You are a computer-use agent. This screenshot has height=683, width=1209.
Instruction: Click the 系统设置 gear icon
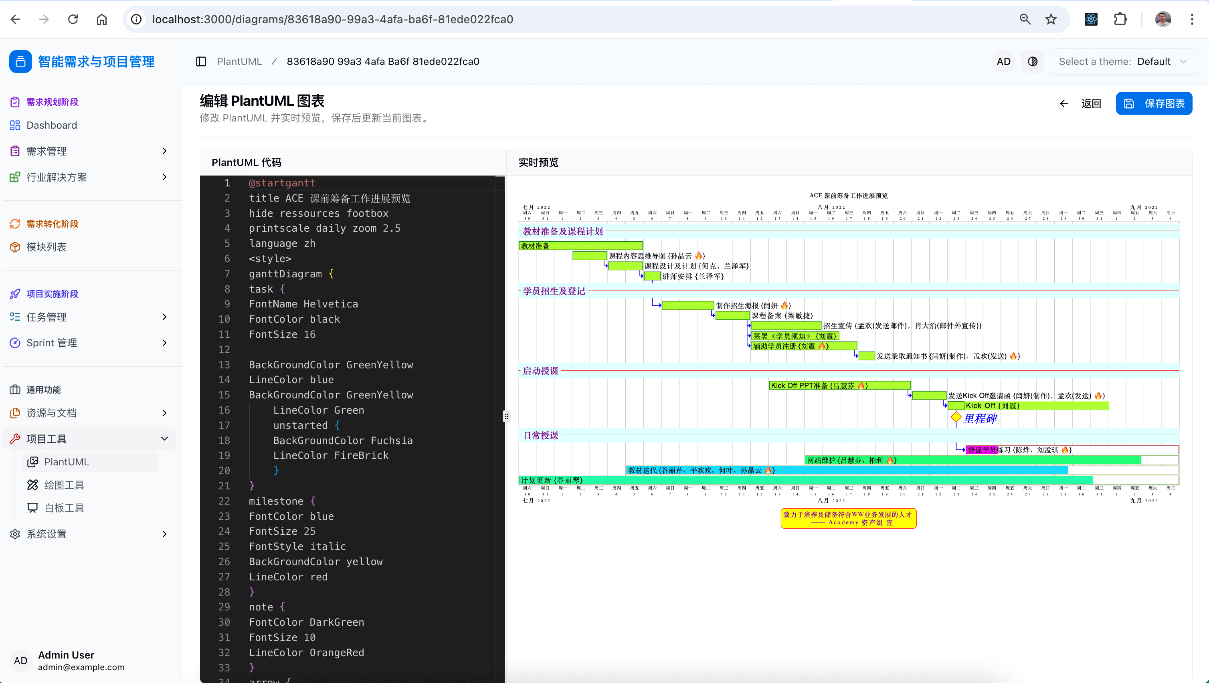(x=15, y=534)
